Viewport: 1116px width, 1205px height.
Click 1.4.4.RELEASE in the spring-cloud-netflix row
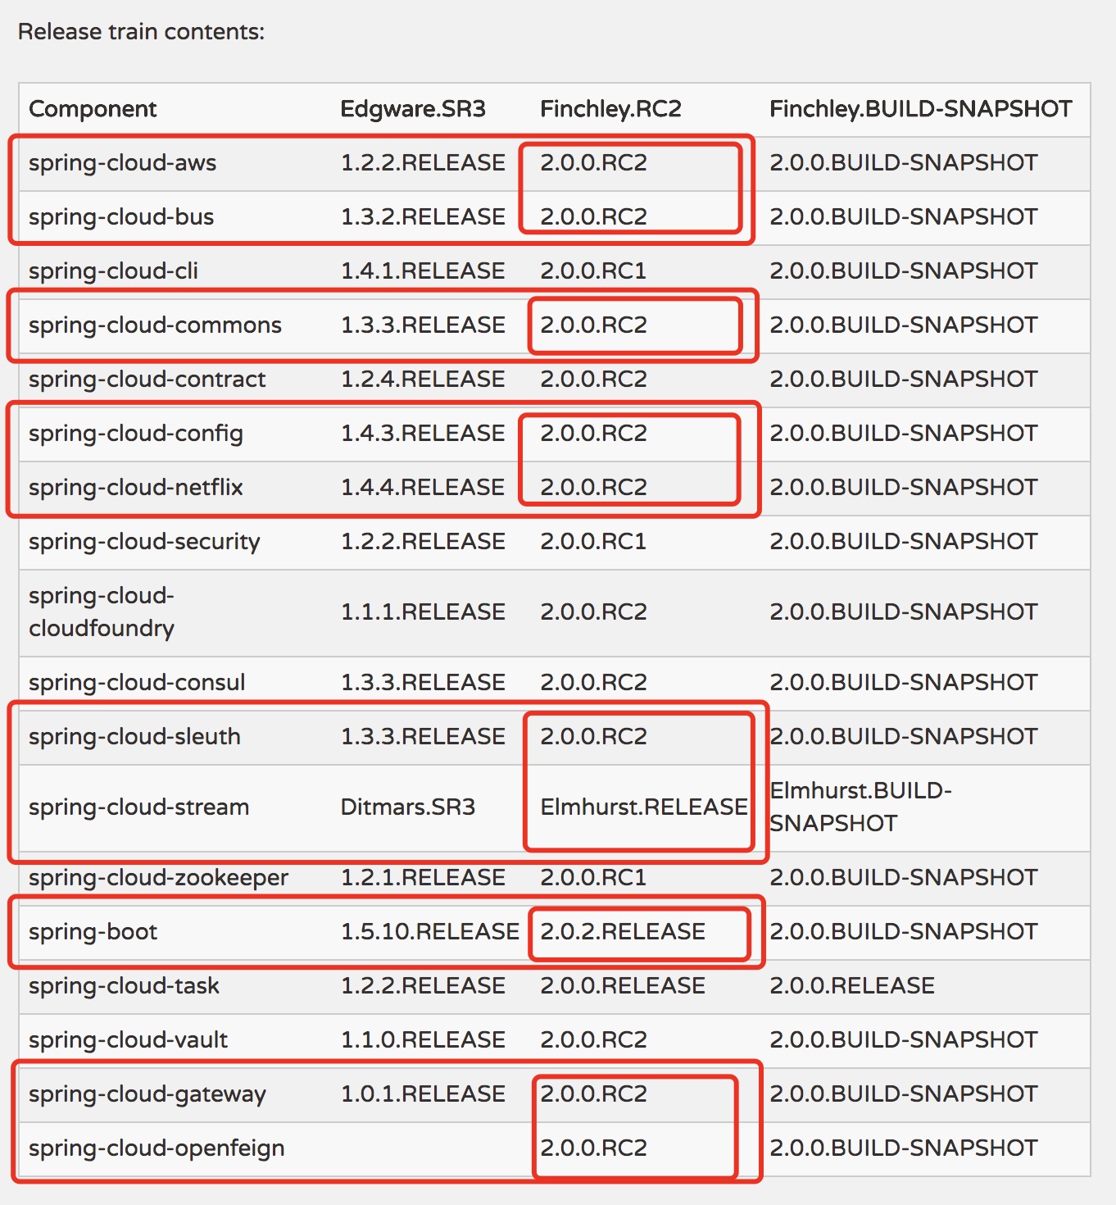click(423, 488)
